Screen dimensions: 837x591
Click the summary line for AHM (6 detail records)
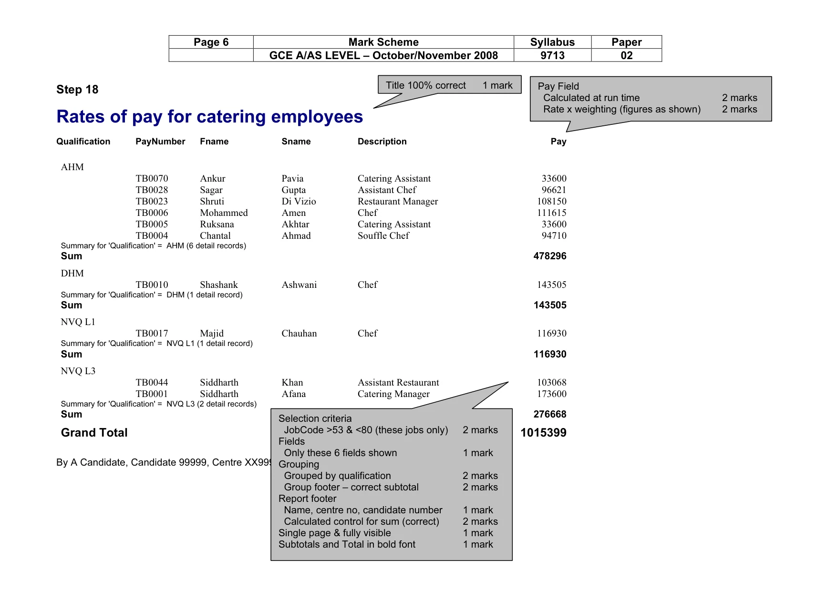click(x=154, y=246)
